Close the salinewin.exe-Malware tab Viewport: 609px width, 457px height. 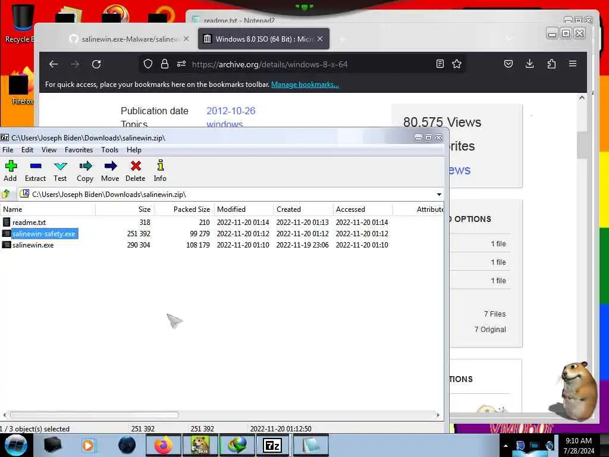tap(186, 39)
